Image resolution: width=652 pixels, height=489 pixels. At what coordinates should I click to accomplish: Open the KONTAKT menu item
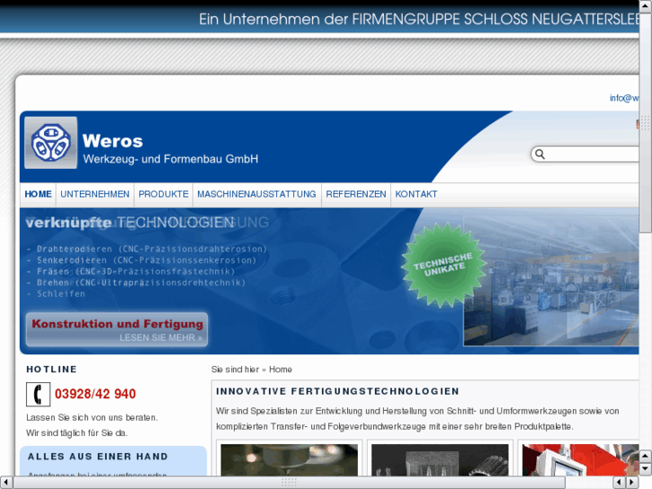(x=416, y=195)
